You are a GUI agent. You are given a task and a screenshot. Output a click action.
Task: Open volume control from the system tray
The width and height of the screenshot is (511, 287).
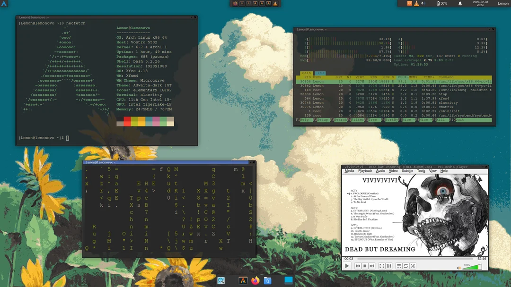click(x=423, y=3)
